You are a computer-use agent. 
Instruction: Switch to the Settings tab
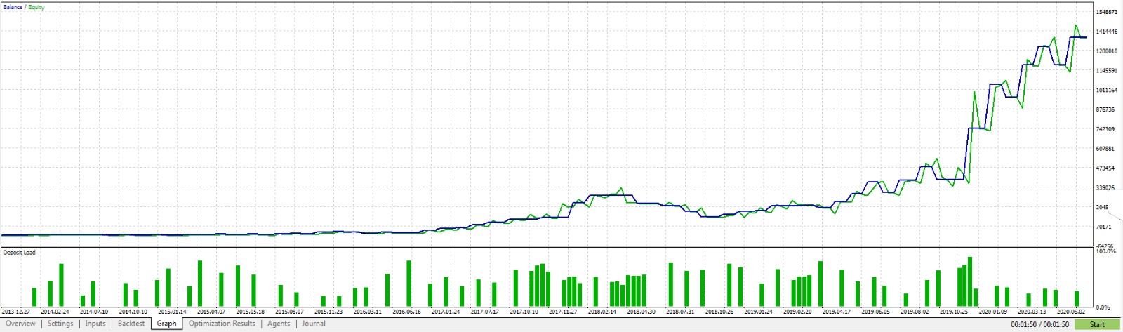(x=60, y=324)
